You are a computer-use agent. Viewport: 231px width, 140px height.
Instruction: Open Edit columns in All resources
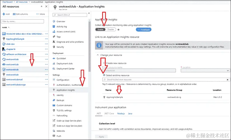pos(20,14)
